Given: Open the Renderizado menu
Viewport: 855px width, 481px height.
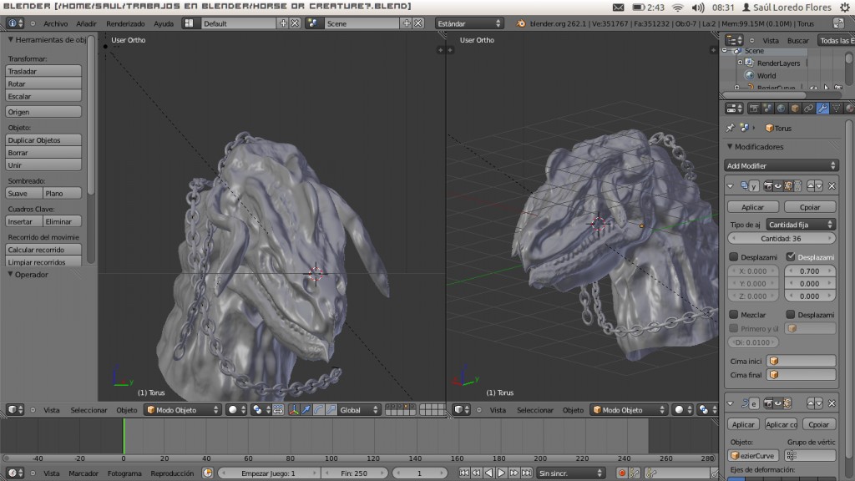Looking at the screenshot, I should [x=127, y=23].
